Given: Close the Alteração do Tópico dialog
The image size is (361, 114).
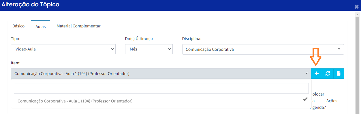Looking at the screenshot, I should 357,7.
